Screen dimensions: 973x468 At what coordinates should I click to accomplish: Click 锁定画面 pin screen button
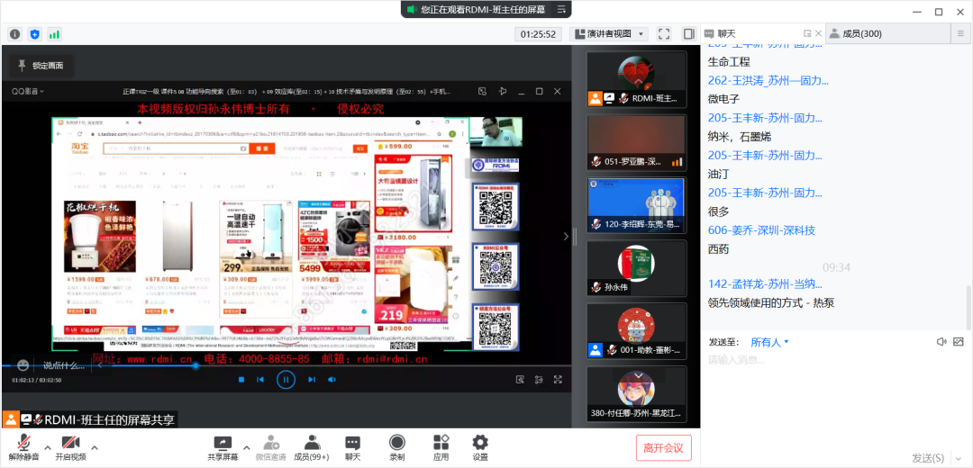(40, 66)
